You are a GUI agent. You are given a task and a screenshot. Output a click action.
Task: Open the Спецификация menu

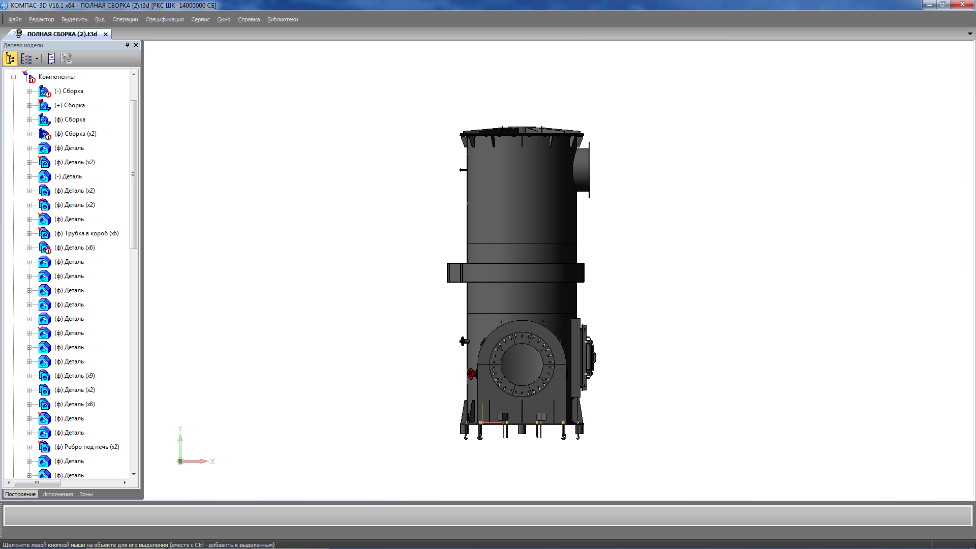click(164, 19)
